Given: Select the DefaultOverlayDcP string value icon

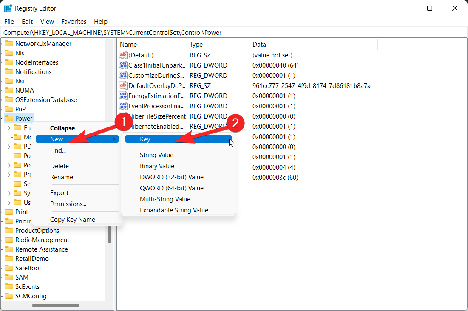Looking at the screenshot, I should tap(123, 85).
